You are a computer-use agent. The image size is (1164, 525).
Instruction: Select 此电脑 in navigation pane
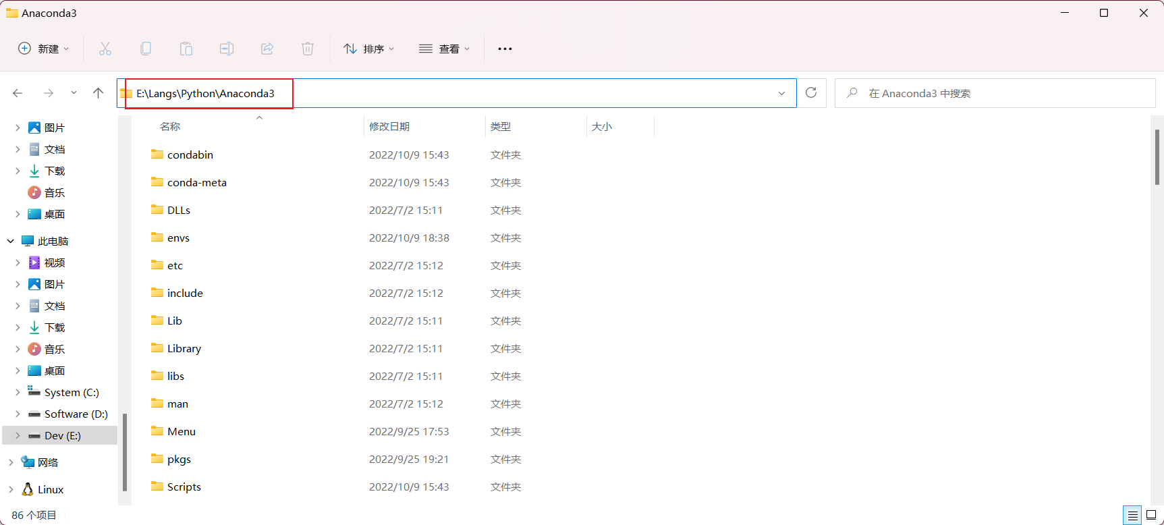(x=53, y=241)
